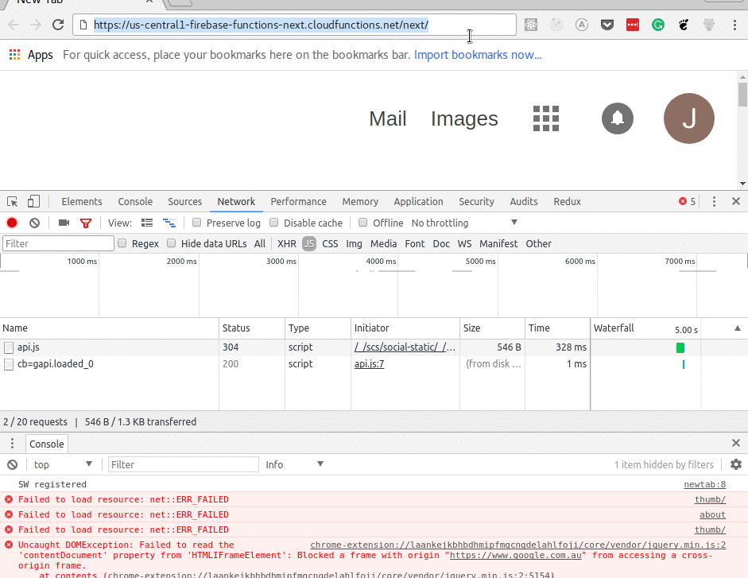The width and height of the screenshot is (748, 578).
Task: Enable Preserve log checkbox
Action: pos(196,223)
